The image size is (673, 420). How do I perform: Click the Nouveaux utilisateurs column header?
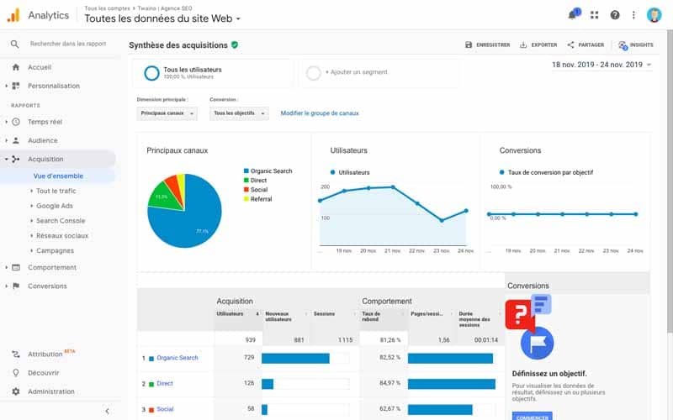tap(278, 317)
